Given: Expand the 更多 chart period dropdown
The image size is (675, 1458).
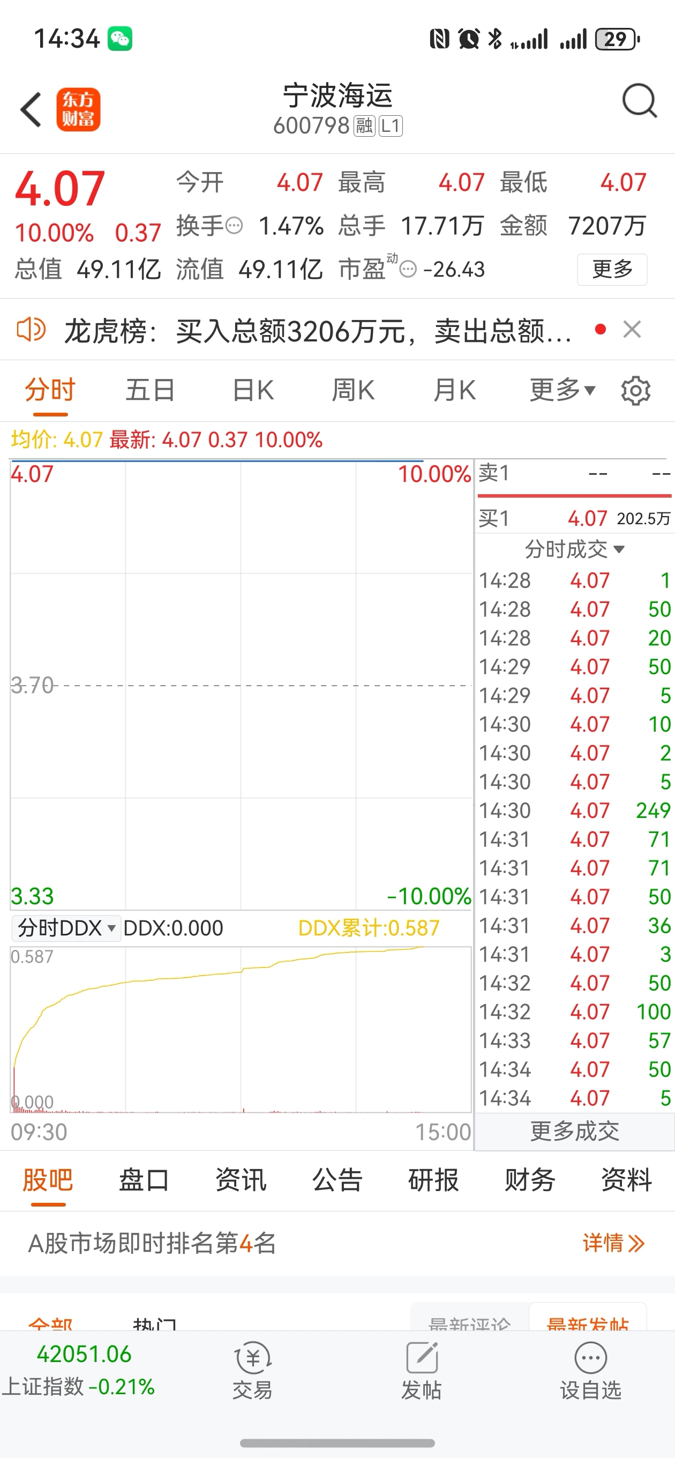Looking at the screenshot, I should coord(562,390).
